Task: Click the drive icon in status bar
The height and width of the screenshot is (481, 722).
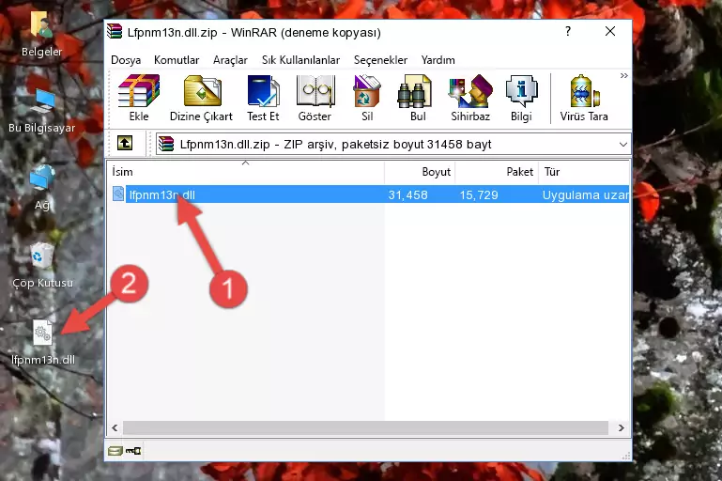Action: click(x=115, y=451)
